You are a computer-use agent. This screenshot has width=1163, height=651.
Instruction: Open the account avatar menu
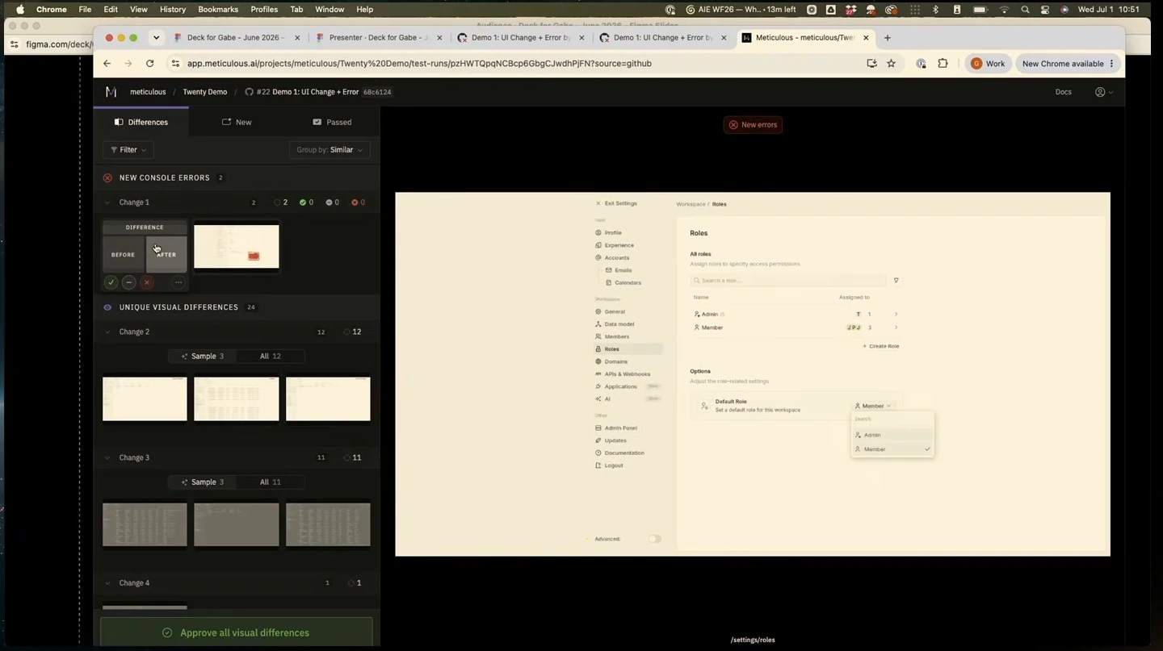click(x=1103, y=92)
